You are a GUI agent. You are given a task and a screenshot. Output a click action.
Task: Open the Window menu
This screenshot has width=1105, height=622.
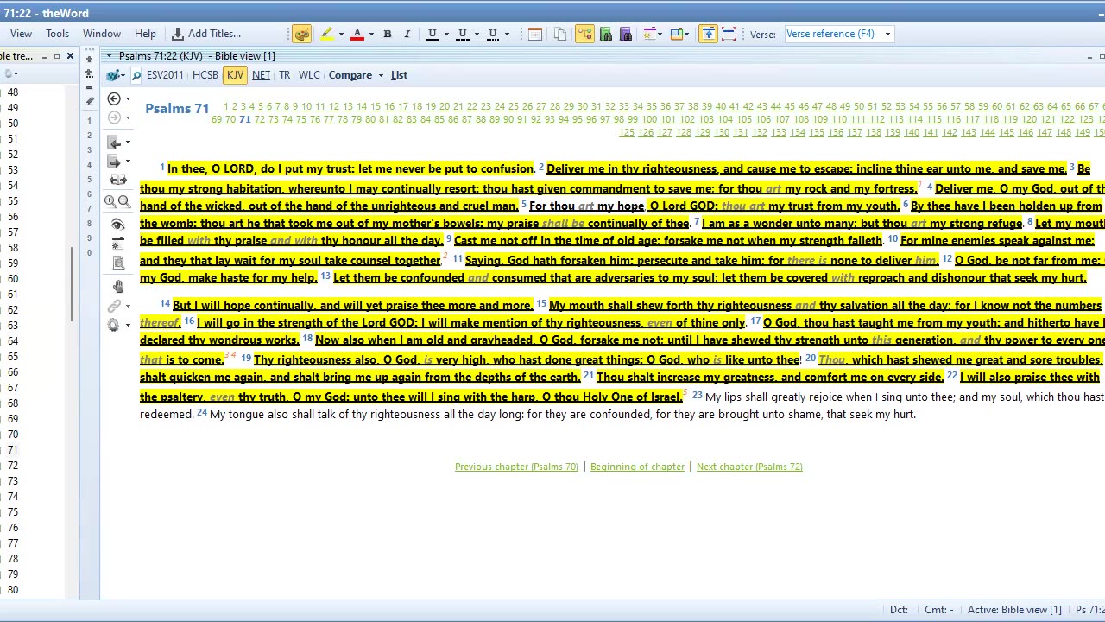pyautogui.click(x=102, y=34)
